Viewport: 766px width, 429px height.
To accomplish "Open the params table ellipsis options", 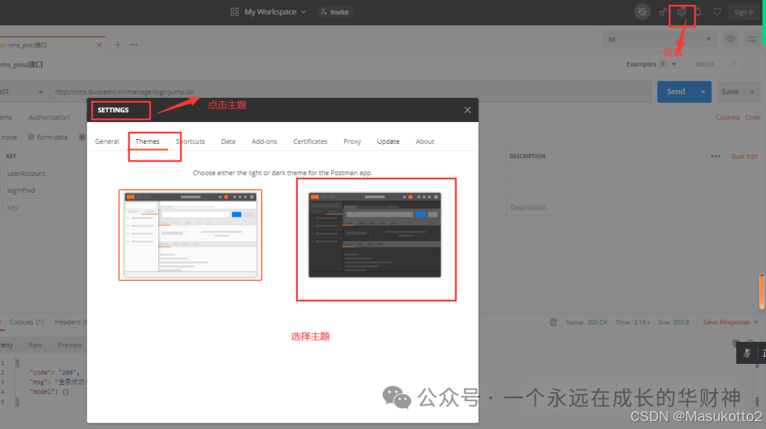I will 715,157.
